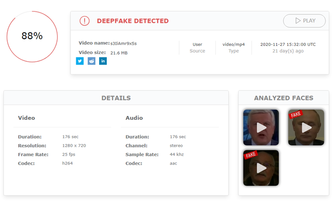Click the ANALYZED FACES panel header
This screenshot has height=207, width=332.
(283, 98)
